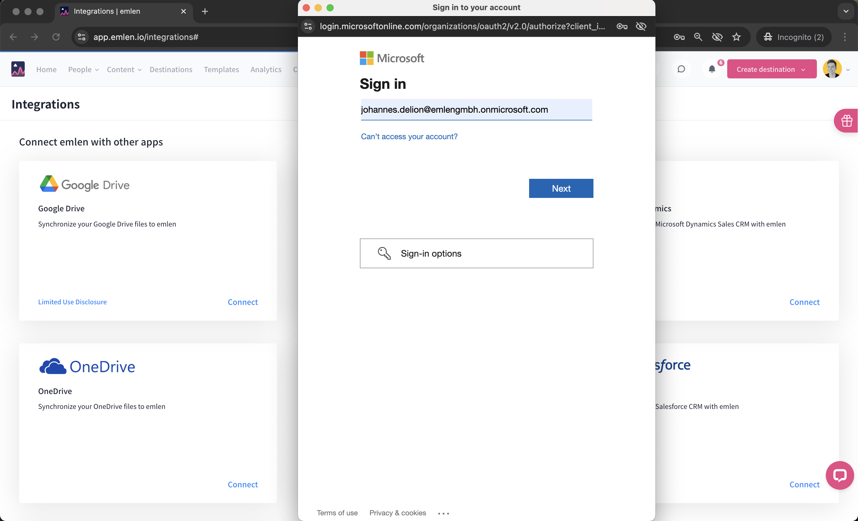The image size is (858, 521).
Task: Open the chat bubble icon in header
Action: coord(681,69)
